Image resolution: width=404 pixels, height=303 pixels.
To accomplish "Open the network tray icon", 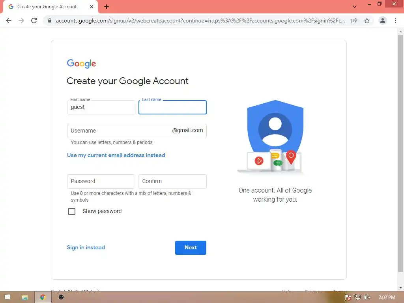I will (x=357, y=297).
